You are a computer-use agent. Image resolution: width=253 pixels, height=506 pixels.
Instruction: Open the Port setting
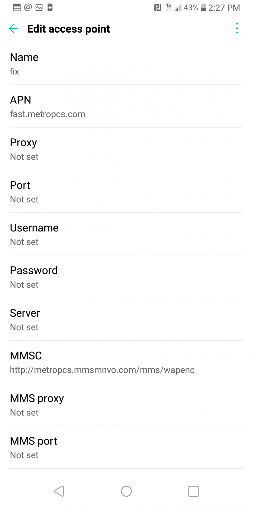click(126, 192)
